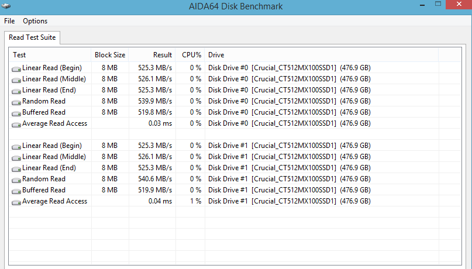Click drive icon for Disk #0 Average Read Access
This screenshot has height=269, width=472.
tap(16, 124)
